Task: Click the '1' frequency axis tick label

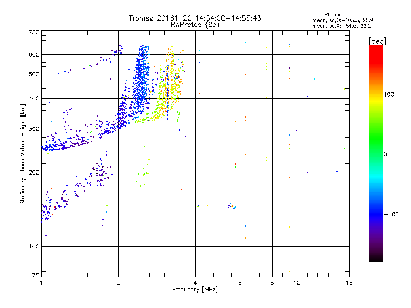Action: [41, 283]
